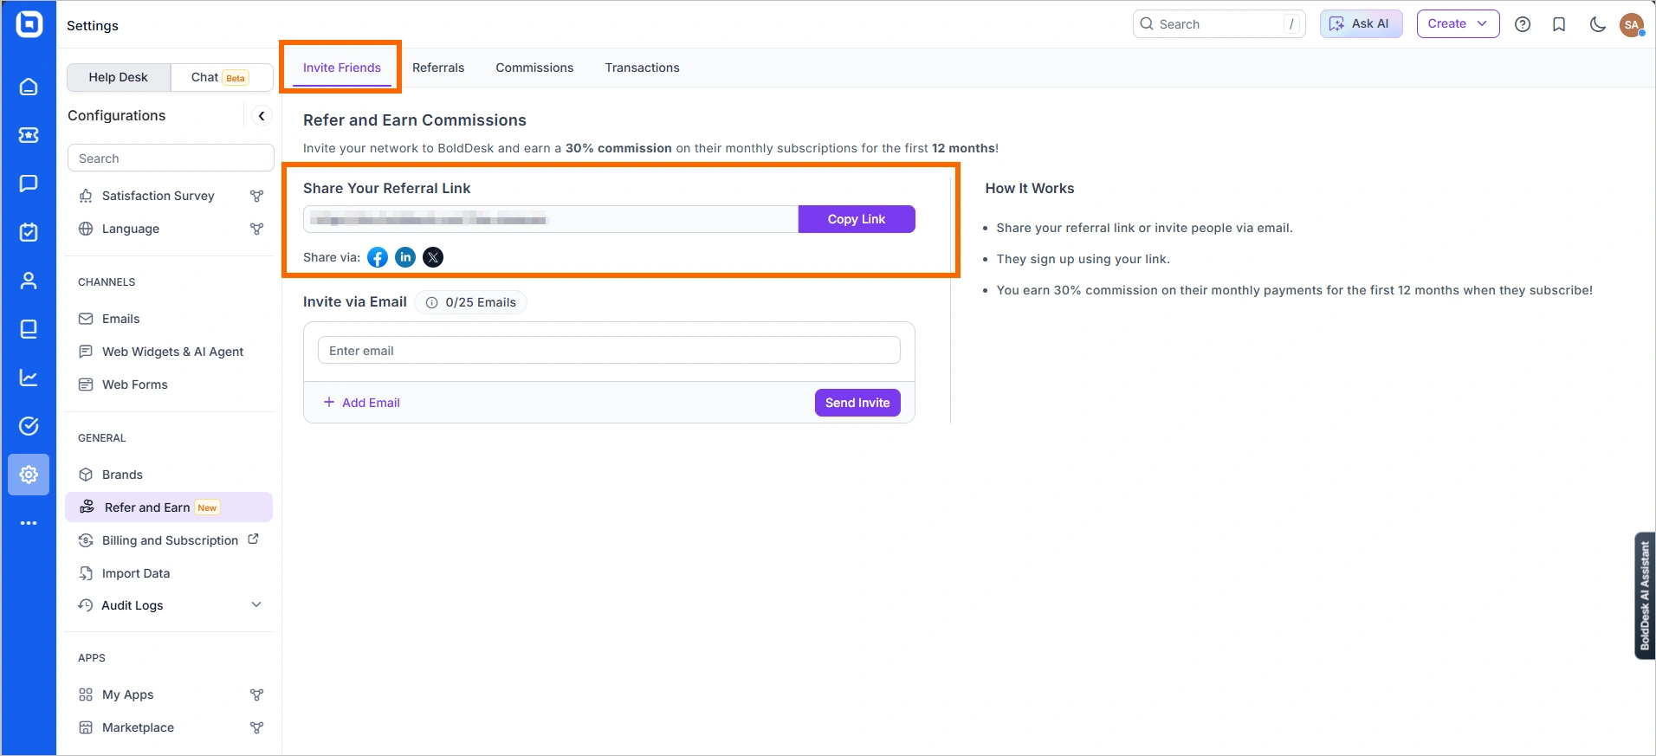Open the Chat bubble icon in left rail
Viewport: 1656px width, 756px height.
click(29, 184)
